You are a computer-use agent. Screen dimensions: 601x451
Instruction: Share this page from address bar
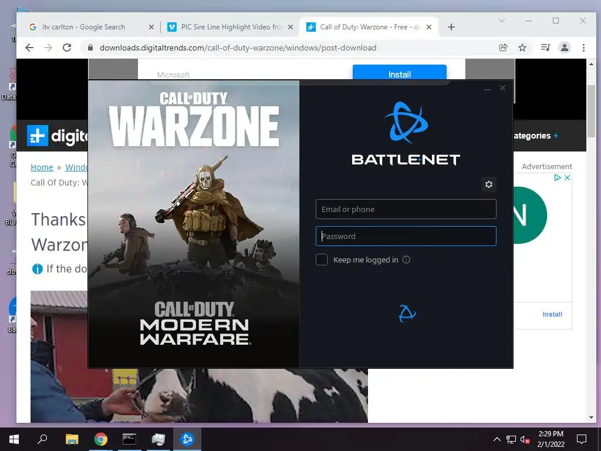click(x=503, y=48)
